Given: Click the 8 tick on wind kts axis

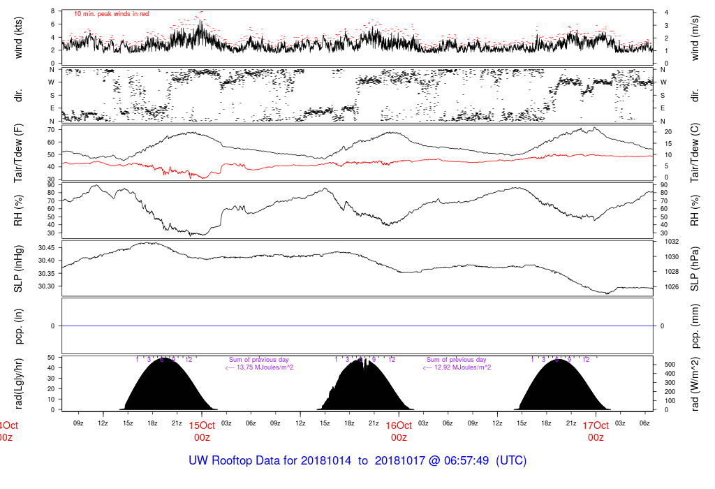Looking at the screenshot, I should (x=53, y=11).
